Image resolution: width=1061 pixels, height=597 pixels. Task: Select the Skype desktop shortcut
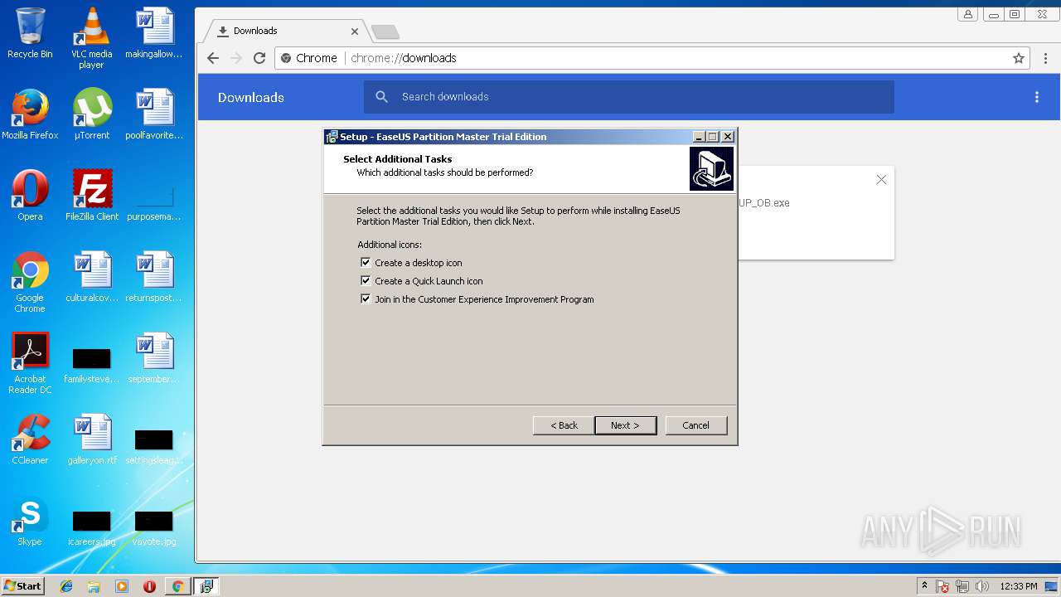[x=30, y=521]
